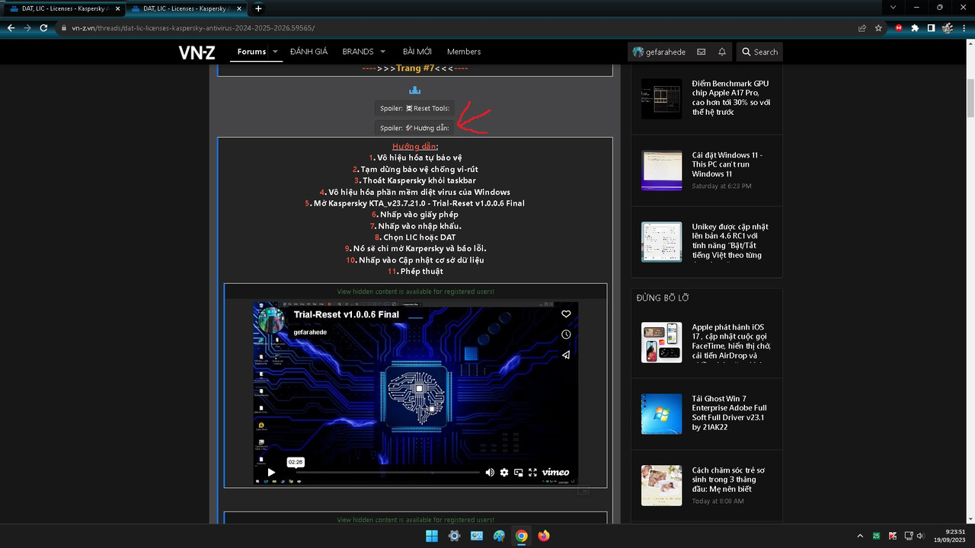The height and width of the screenshot is (548, 975).
Task: Open a new browser tab
Action: coord(258,8)
